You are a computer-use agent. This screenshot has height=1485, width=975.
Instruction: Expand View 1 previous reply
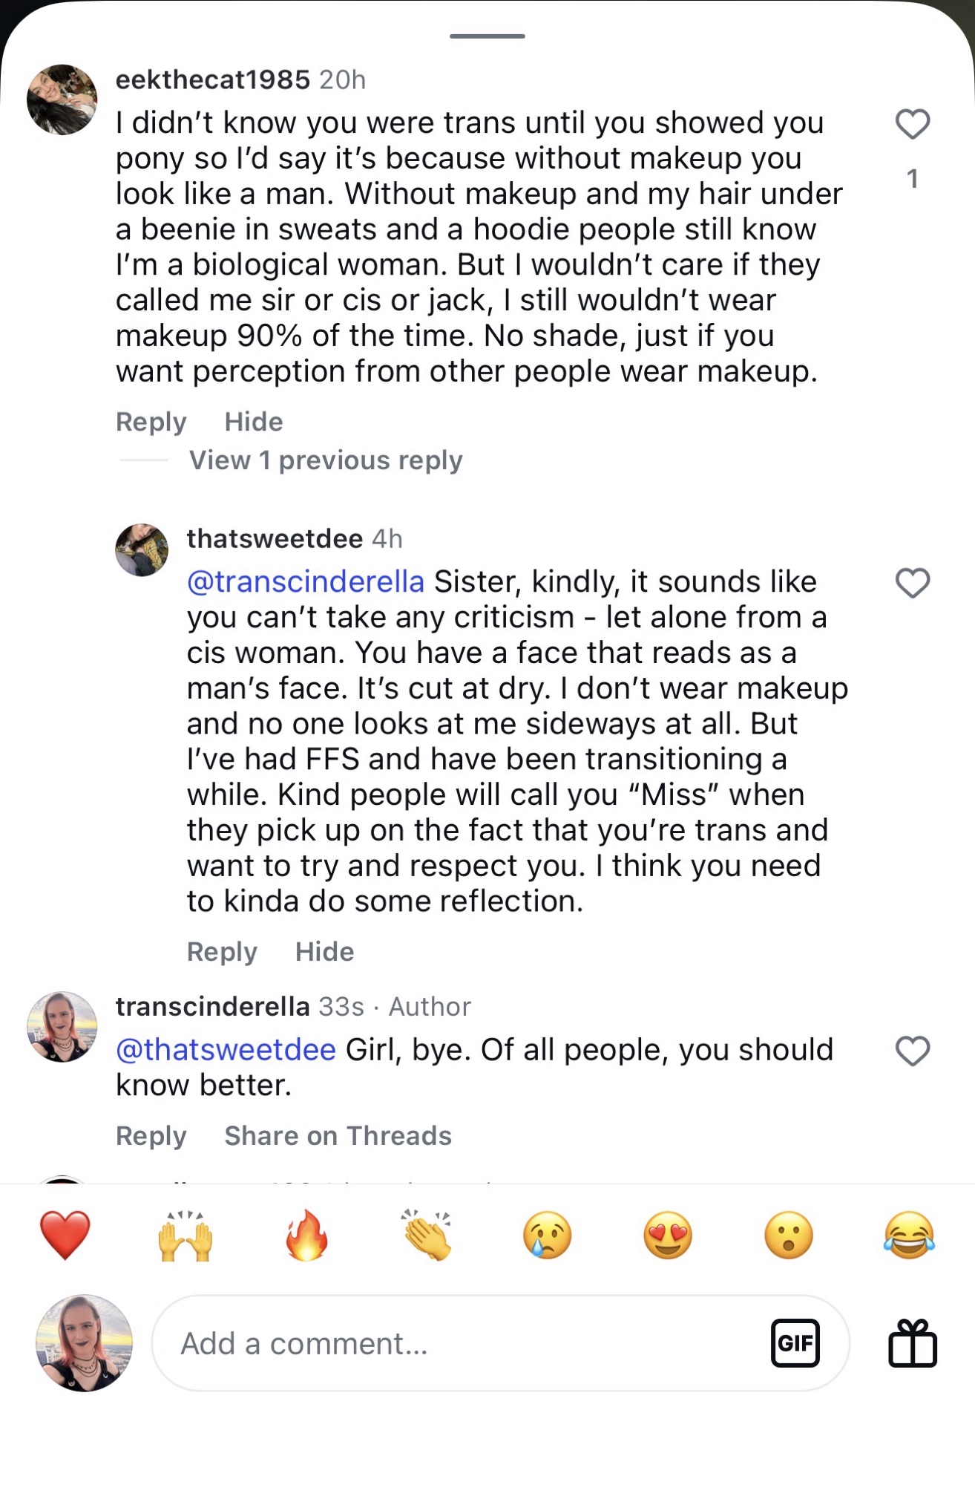326,460
